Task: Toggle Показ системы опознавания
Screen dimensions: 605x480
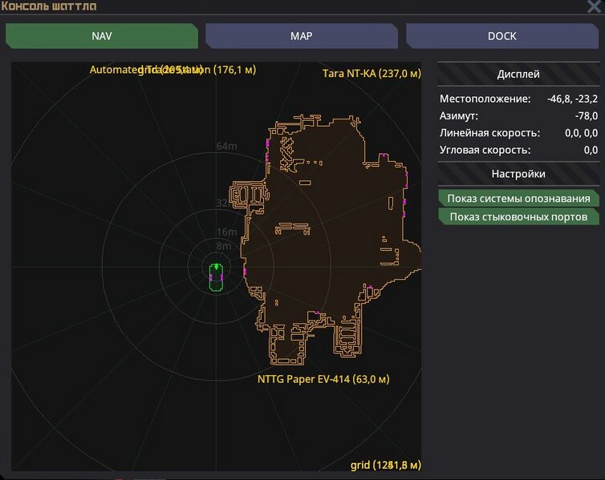Action: coord(518,199)
